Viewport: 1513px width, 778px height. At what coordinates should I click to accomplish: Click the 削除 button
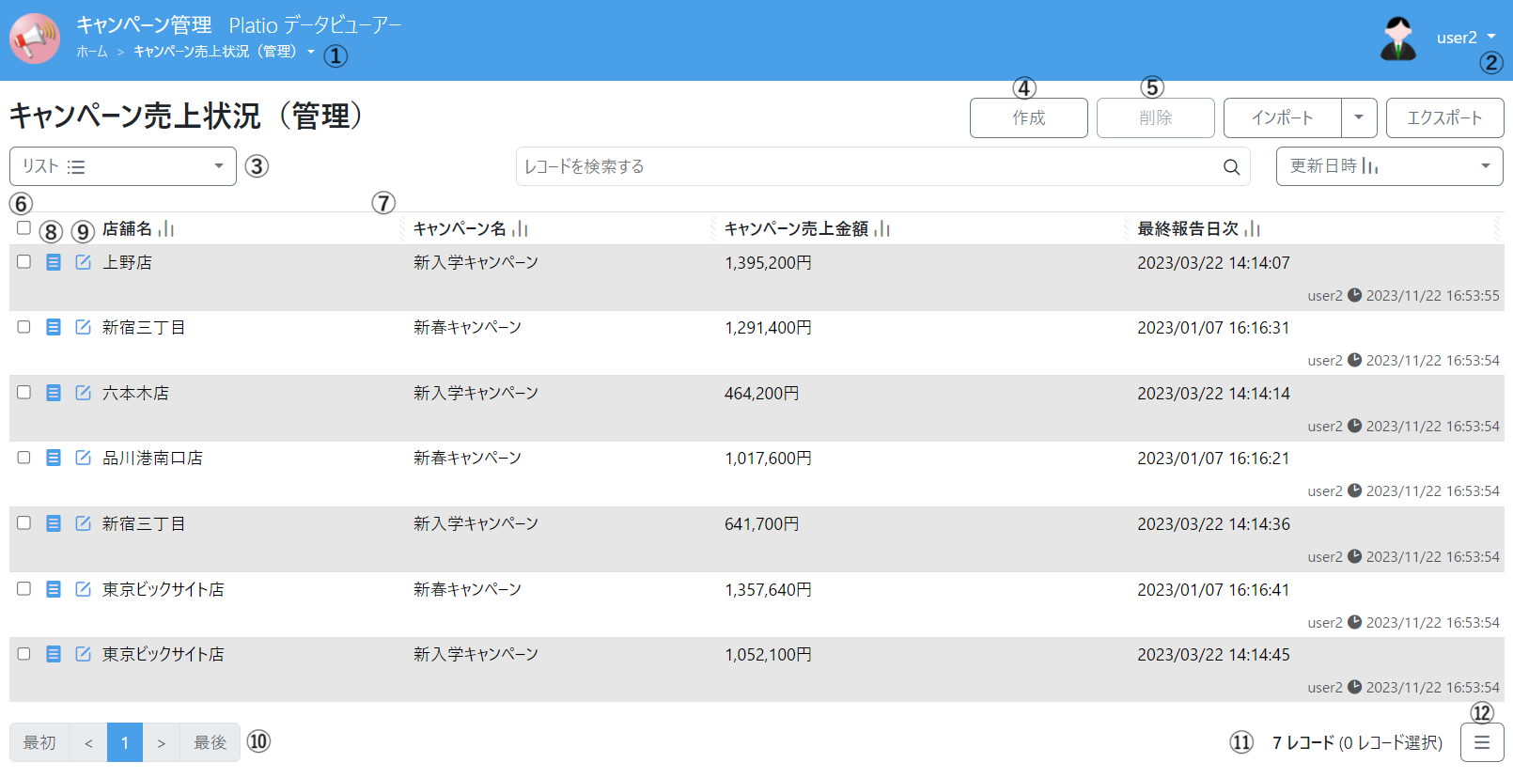tap(1156, 117)
